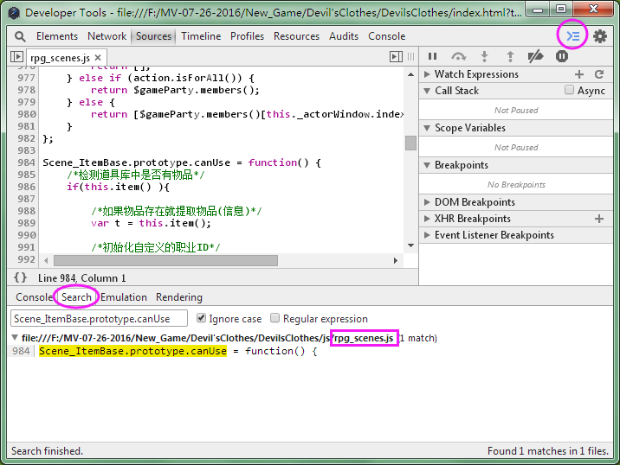Screen dimensions: 620x465
Task: Switch to the Network panel
Action: click(x=107, y=36)
